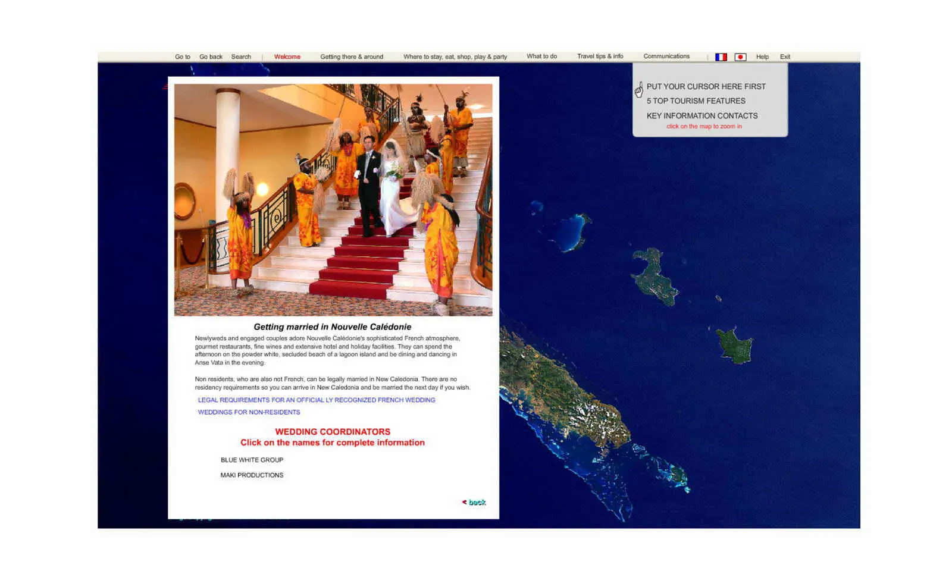Open LEGAL REQUIREMENTS for French wedding link

[317, 400]
